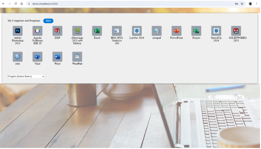Open IBM SPSS Statistics 260
This screenshot has height=149, width=261.
117,31
